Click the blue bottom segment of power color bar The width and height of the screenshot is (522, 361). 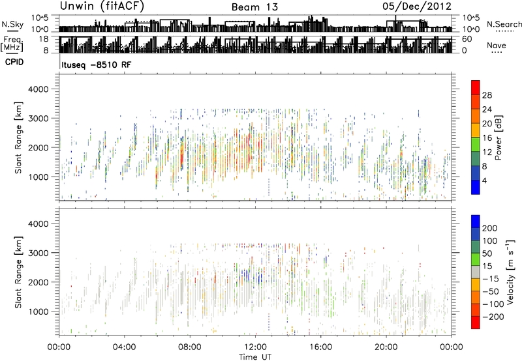click(476, 187)
